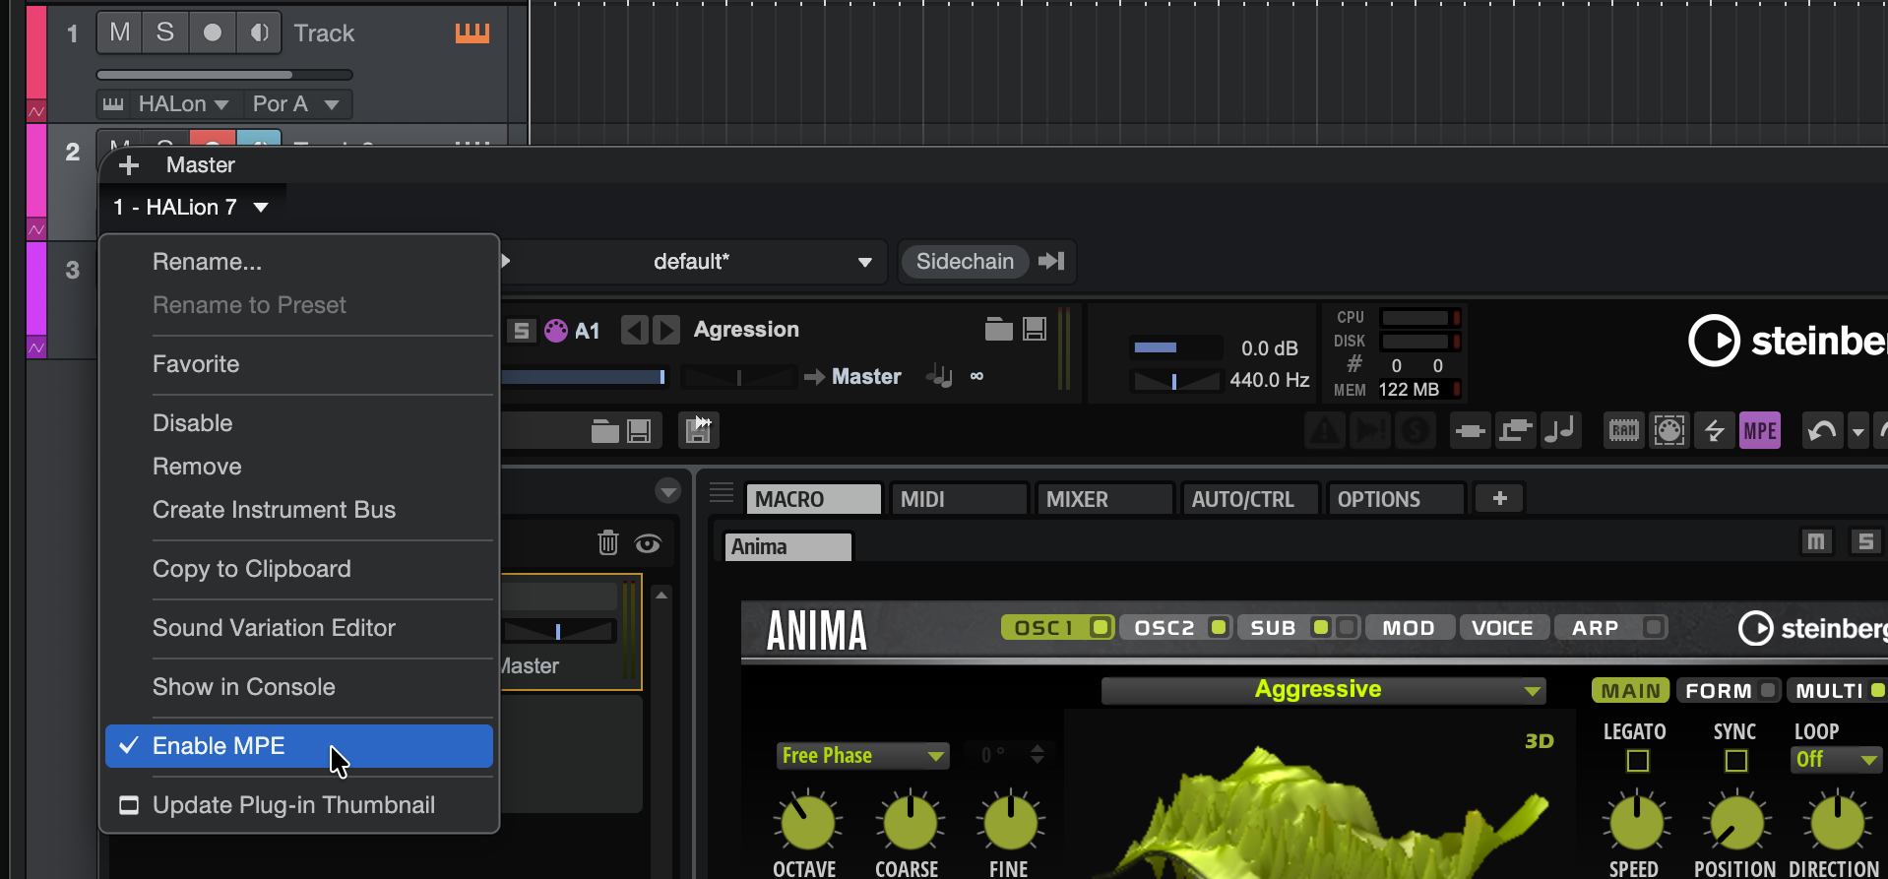Select Copy to Clipboard

tap(298, 569)
